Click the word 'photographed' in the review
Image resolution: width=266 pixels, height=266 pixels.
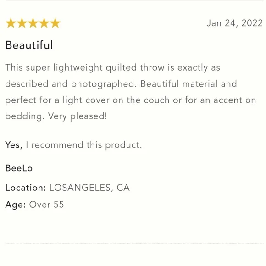tap(104, 84)
